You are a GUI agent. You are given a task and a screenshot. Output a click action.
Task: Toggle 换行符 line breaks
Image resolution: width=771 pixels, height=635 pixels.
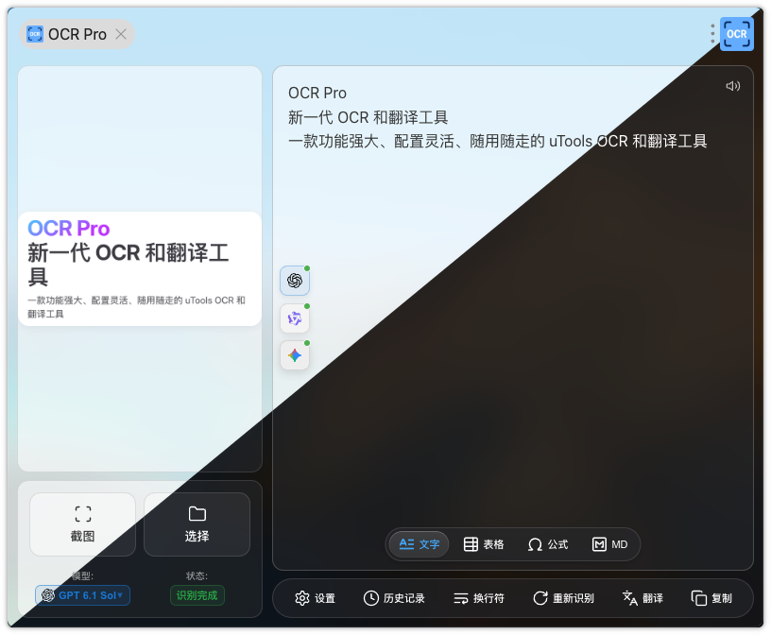click(479, 598)
